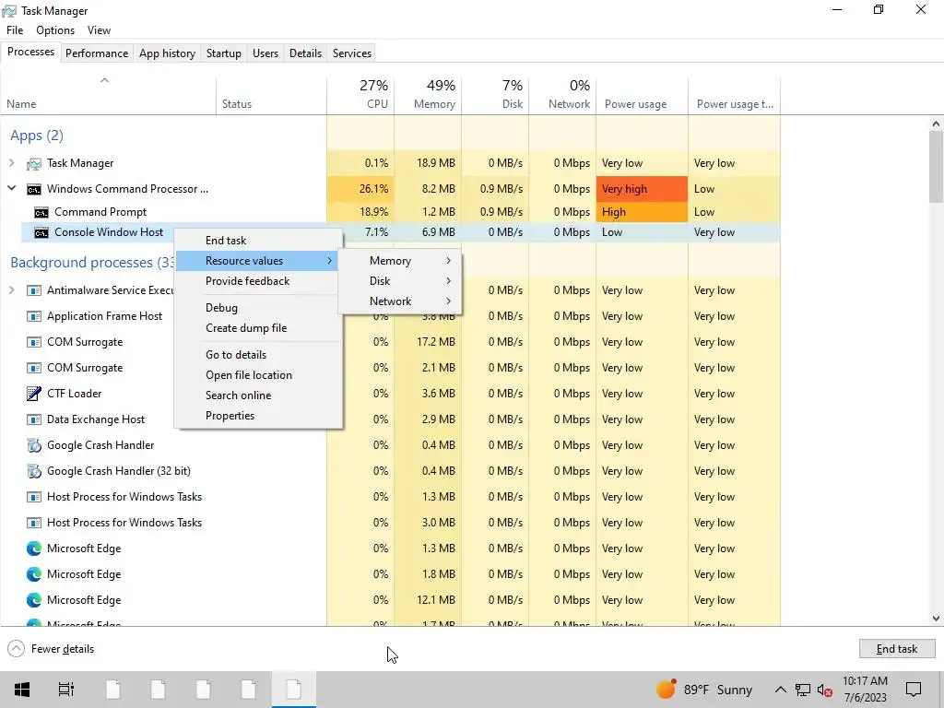Screen dimensions: 944x708
Task: Open Memory submenu of Resource values
Action: tap(400, 261)
